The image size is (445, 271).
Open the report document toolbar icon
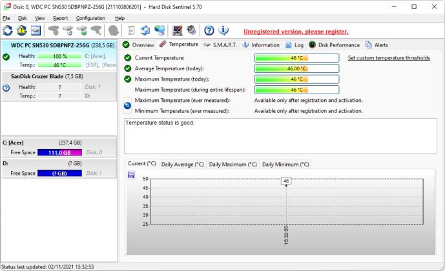click(131, 30)
